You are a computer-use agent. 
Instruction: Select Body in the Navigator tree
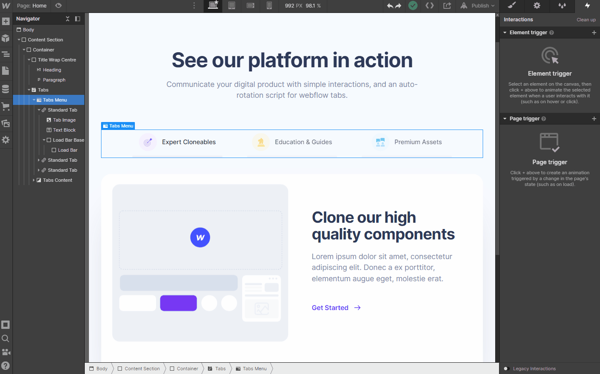[28, 30]
